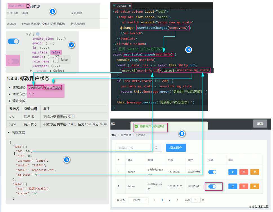The image size is (273, 212).
Task: Click the delete icon in admin row
Action: [x=244, y=172]
